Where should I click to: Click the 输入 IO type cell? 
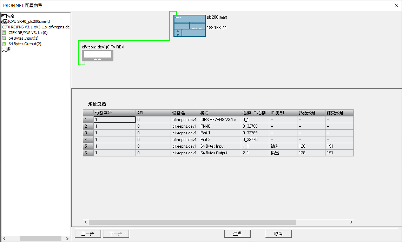tap(283, 146)
